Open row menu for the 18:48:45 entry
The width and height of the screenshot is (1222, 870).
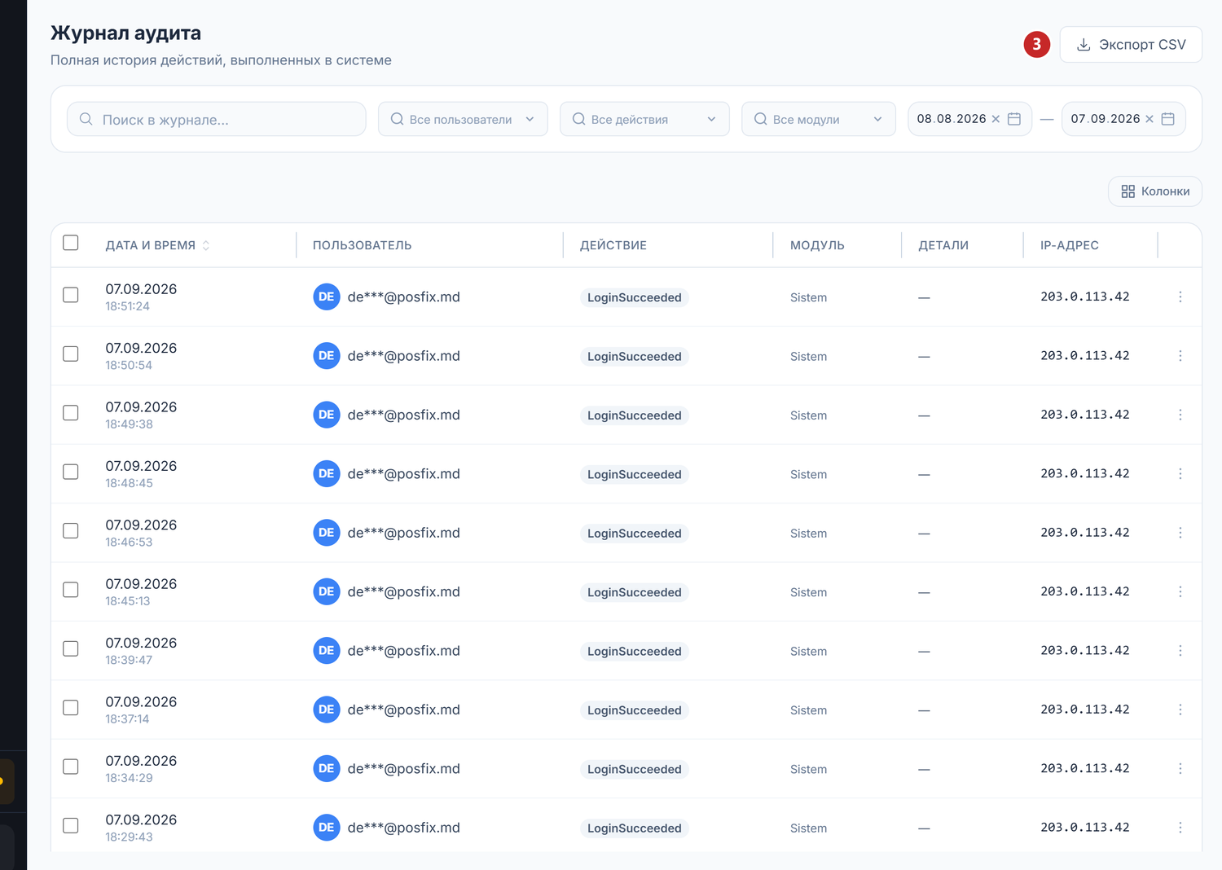(x=1180, y=474)
